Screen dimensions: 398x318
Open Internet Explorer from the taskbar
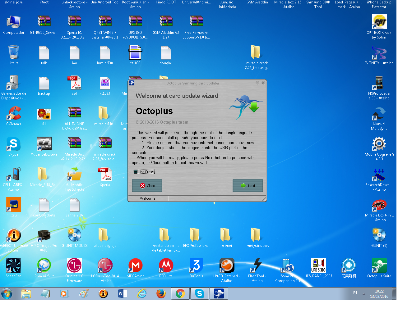tap(142, 293)
